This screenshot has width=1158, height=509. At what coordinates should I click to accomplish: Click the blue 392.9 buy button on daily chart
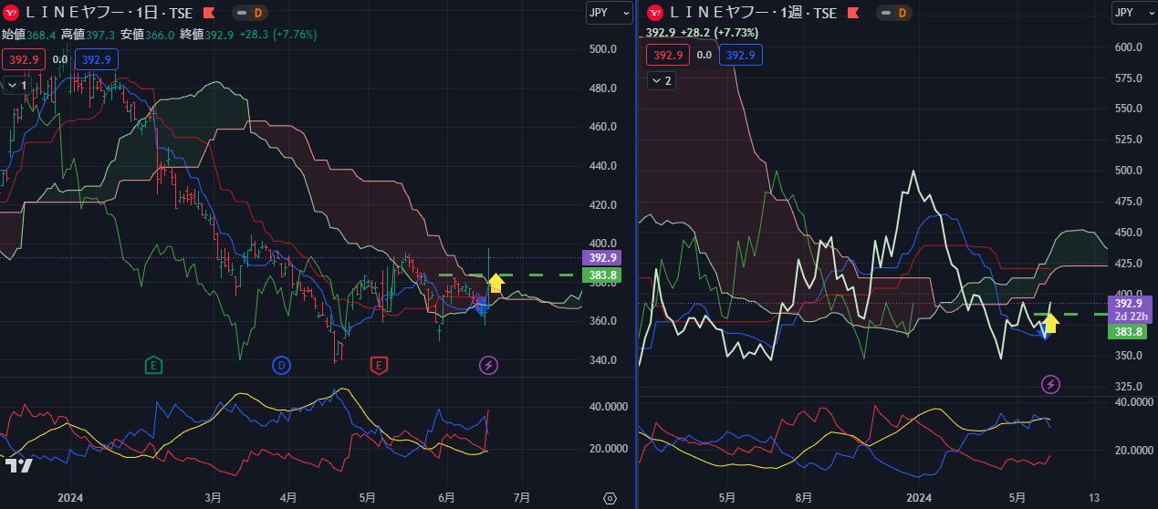95,59
